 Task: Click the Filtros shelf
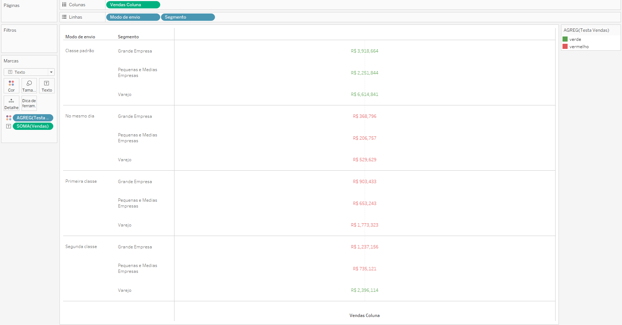29,39
